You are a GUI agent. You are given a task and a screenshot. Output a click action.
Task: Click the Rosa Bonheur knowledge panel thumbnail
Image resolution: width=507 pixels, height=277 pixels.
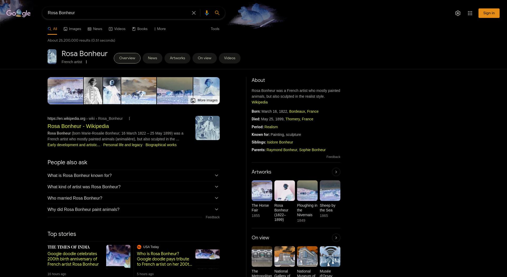[x=52, y=57]
